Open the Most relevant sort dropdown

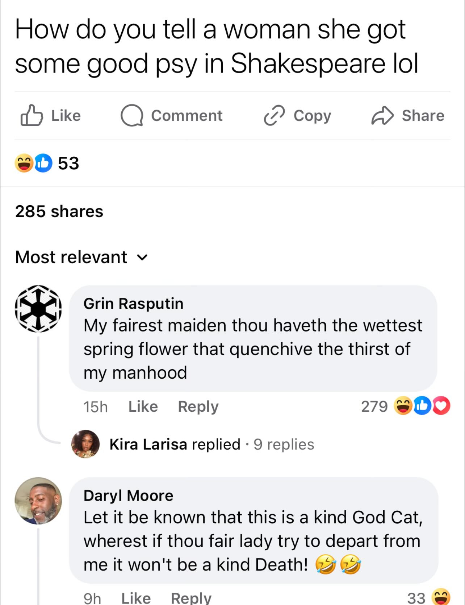[81, 257]
